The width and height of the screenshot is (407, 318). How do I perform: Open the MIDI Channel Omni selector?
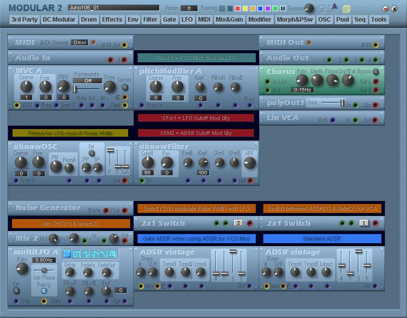click(79, 43)
